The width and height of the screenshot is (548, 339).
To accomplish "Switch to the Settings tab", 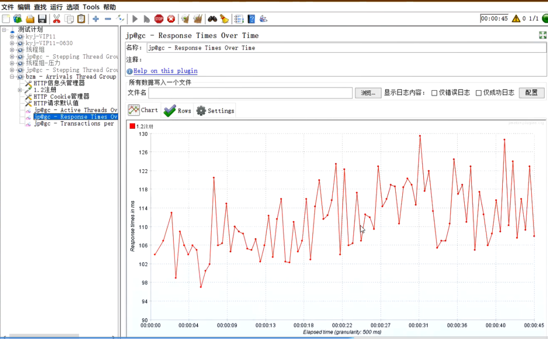I will tap(215, 110).
